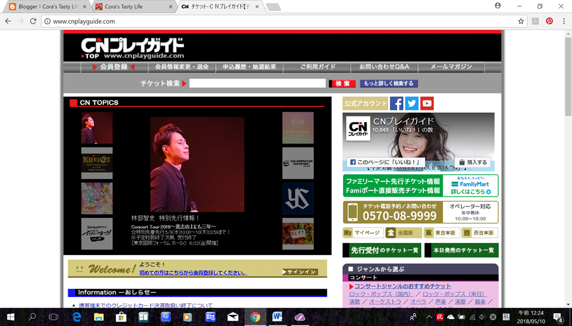This screenshot has width=572, height=326.
Task: Open the Windows Start menu
Action: (10, 317)
